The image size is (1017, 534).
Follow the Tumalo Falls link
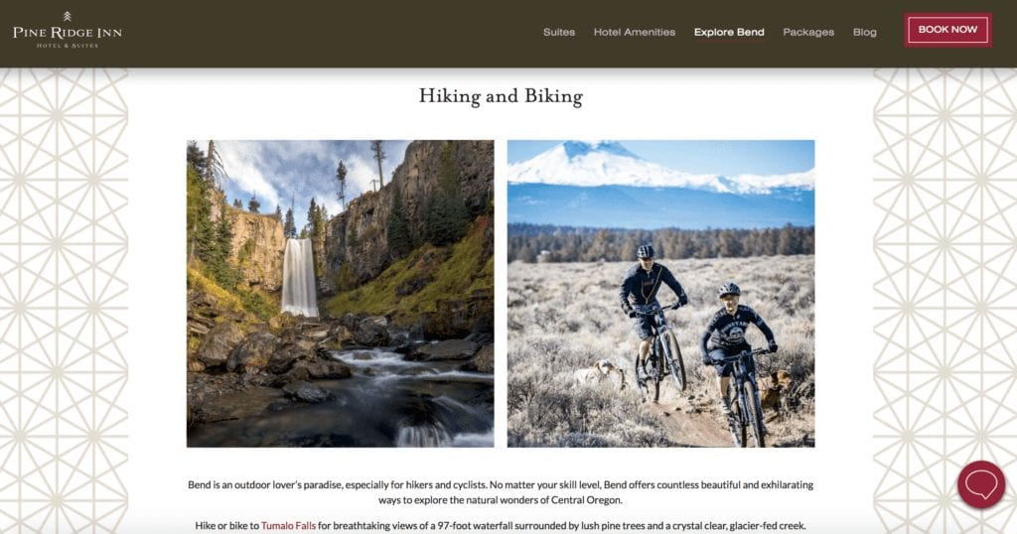pyautogui.click(x=288, y=526)
